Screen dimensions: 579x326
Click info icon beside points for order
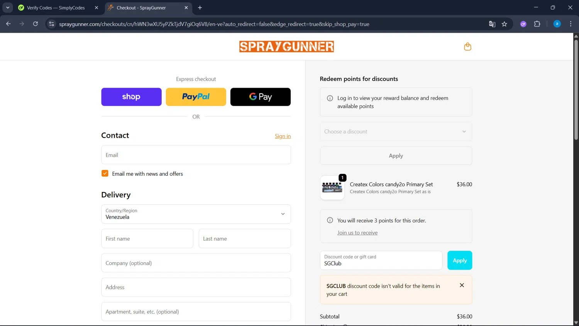330,220
